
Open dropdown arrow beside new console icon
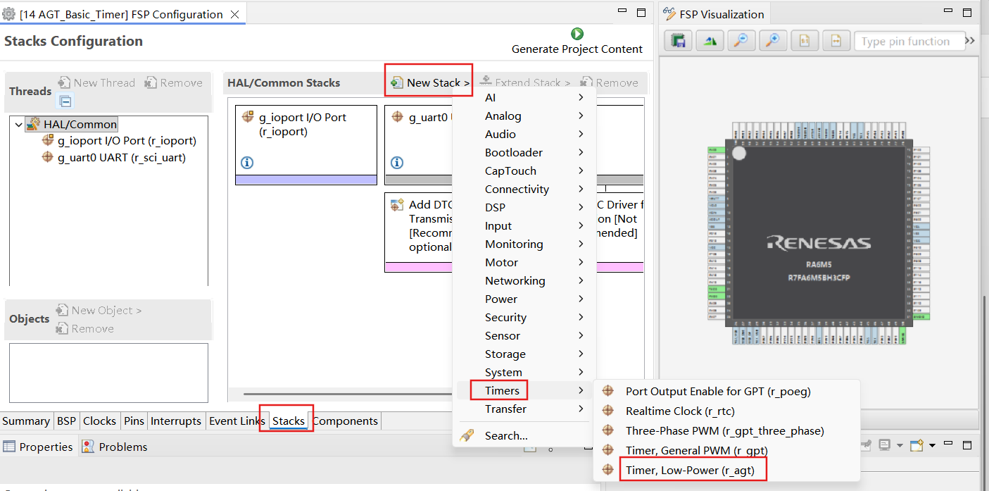(x=932, y=445)
